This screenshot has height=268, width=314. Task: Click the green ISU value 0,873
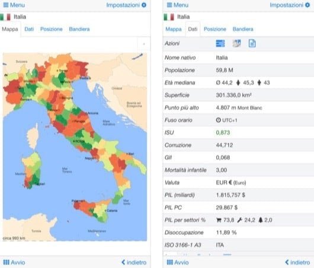click(x=223, y=132)
